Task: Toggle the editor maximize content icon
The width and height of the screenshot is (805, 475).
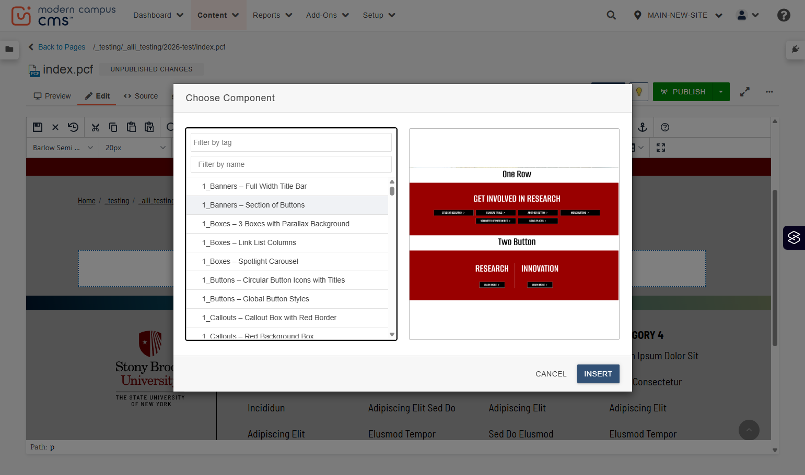Action: click(x=661, y=148)
